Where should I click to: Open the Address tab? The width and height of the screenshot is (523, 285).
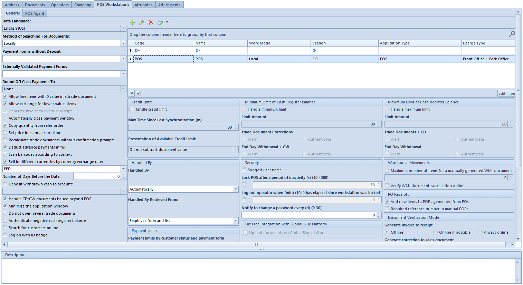[12, 5]
